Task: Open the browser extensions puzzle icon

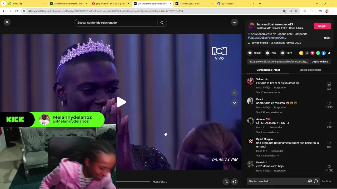Action: click(311, 11)
